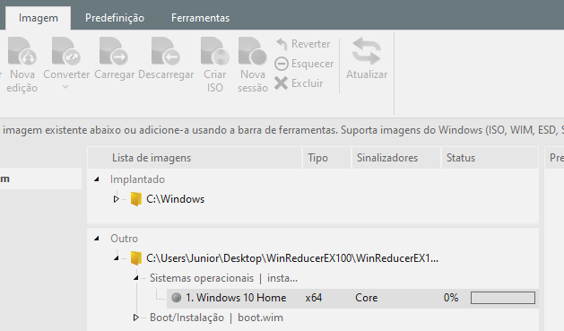Viewport: 564px width, 331px height.
Task: Click the Status column header
Action: (x=490, y=158)
